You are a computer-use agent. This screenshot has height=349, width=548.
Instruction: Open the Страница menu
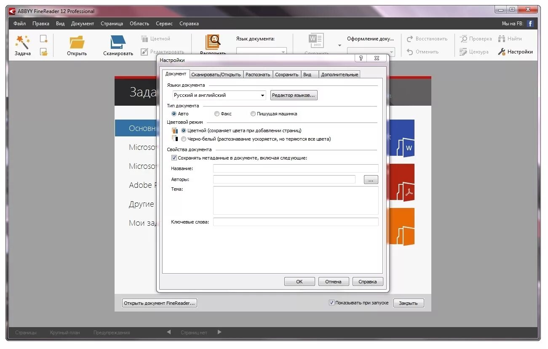tap(112, 24)
